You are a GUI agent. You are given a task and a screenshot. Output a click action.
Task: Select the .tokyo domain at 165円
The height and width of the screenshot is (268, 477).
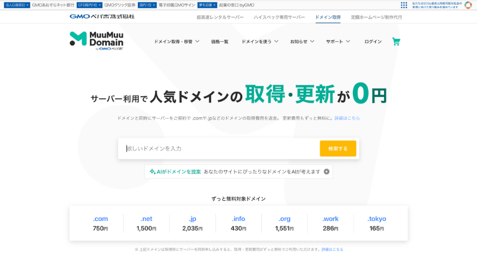377,223
